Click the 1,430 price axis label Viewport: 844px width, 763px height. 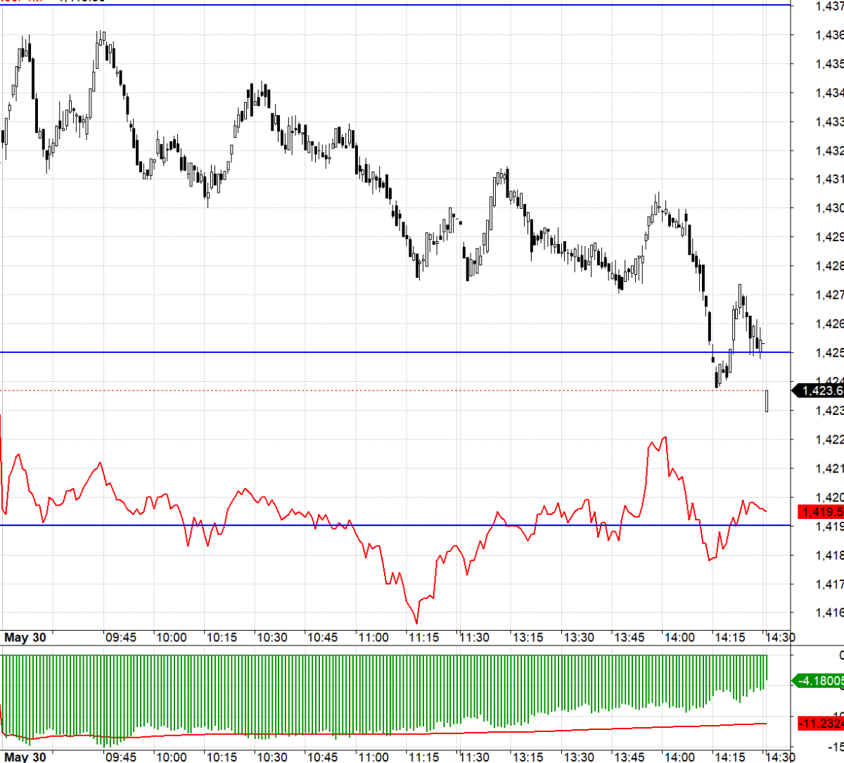click(829, 208)
